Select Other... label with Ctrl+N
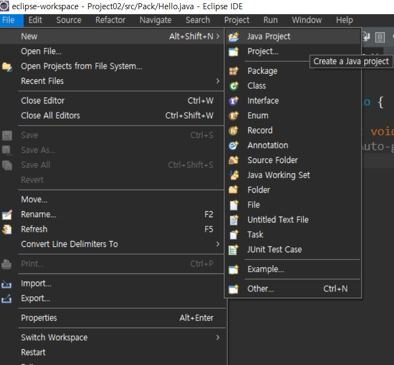This screenshot has height=365, width=394. (261, 289)
